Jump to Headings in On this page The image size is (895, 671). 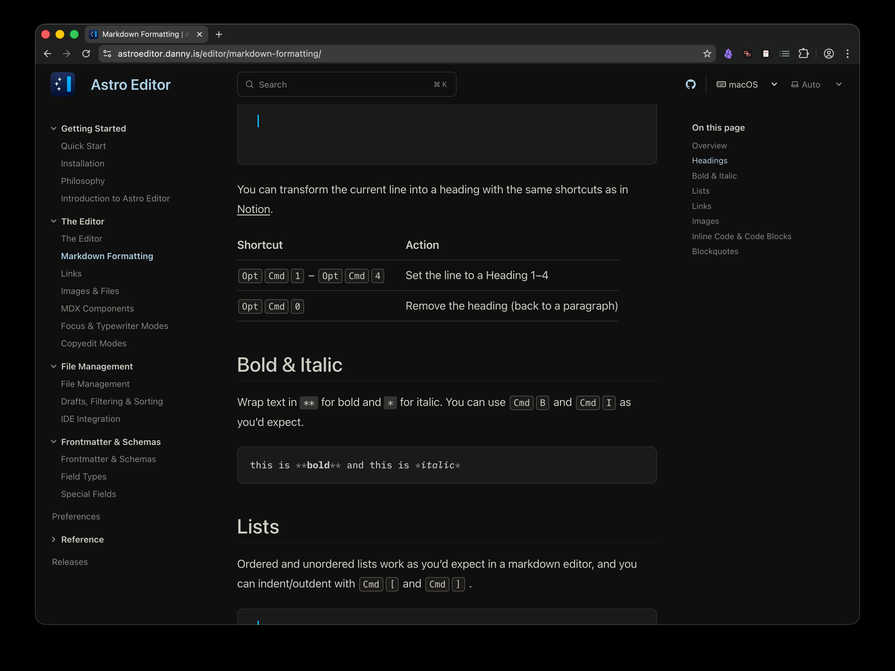point(709,161)
